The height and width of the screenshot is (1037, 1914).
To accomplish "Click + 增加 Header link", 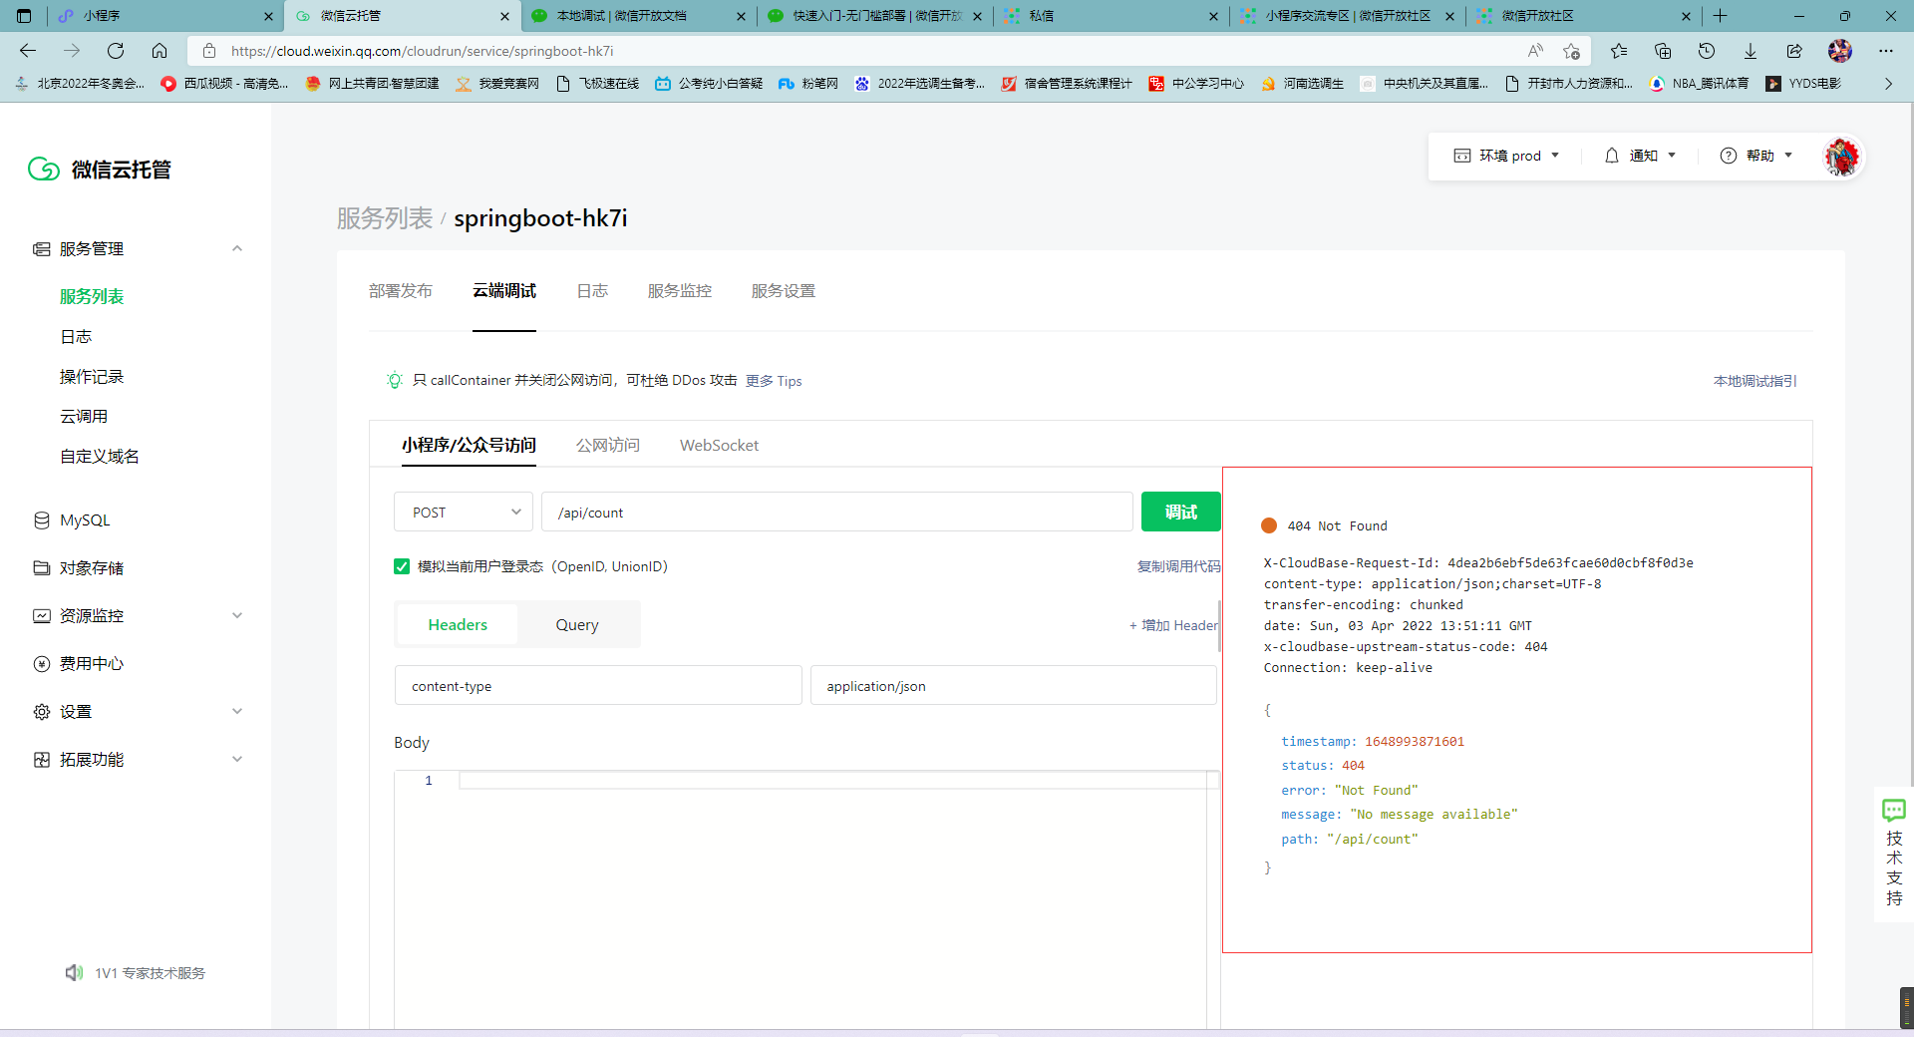I will click(1173, 625).
